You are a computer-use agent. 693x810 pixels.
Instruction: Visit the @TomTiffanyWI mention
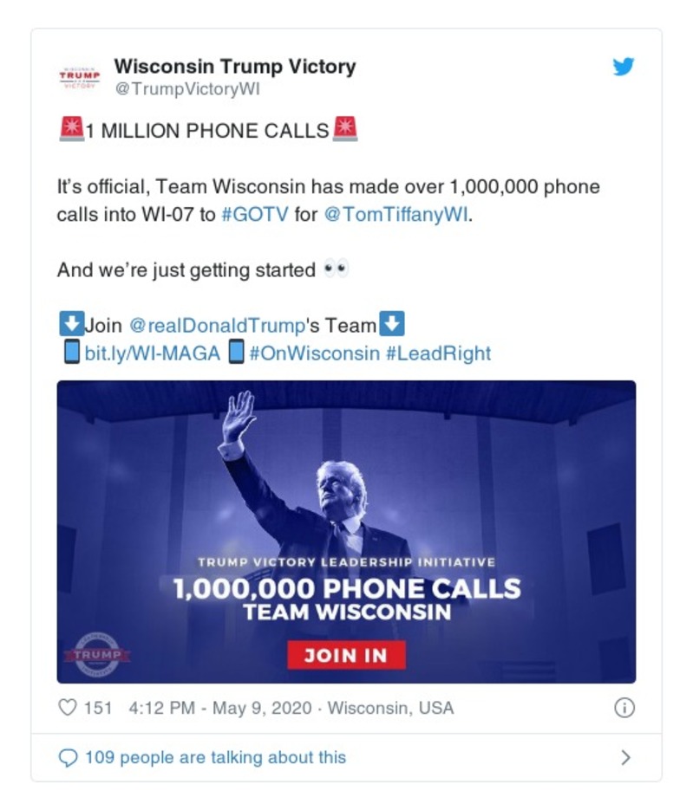tap(396, 214)
